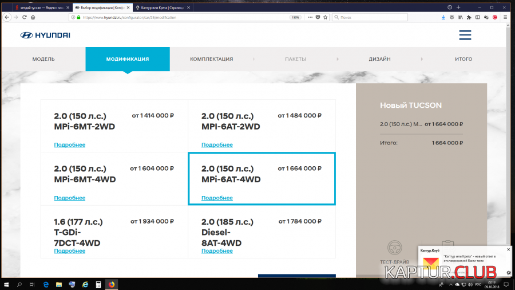The height and width of the screenshot is (290, 515).
Task: Click the 'Новый TUCSON' summary heading
Action: click(x=411, y=105)
